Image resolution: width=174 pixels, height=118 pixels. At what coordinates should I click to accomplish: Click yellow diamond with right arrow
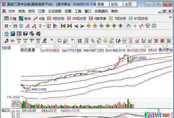tap(95, 26)
